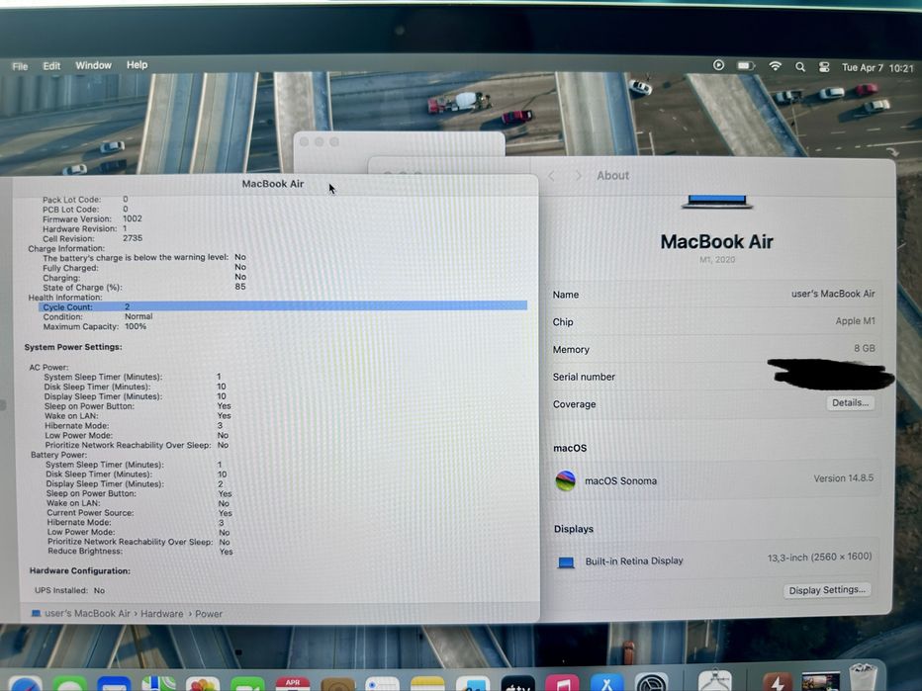Click the Now Playing icon in menu bar
The image size is (922, 691).
(x=718, y=65)
